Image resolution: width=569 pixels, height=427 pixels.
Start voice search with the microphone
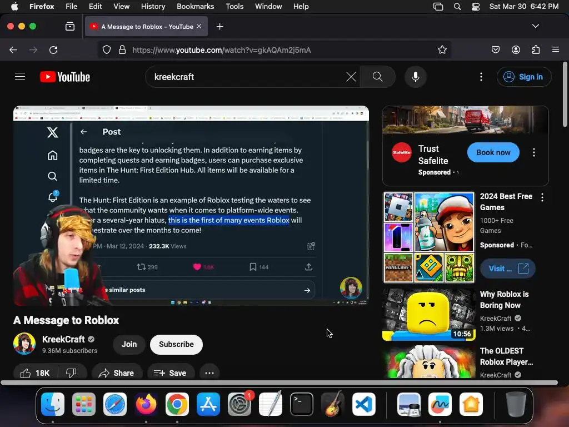click(x=416, y=77)
